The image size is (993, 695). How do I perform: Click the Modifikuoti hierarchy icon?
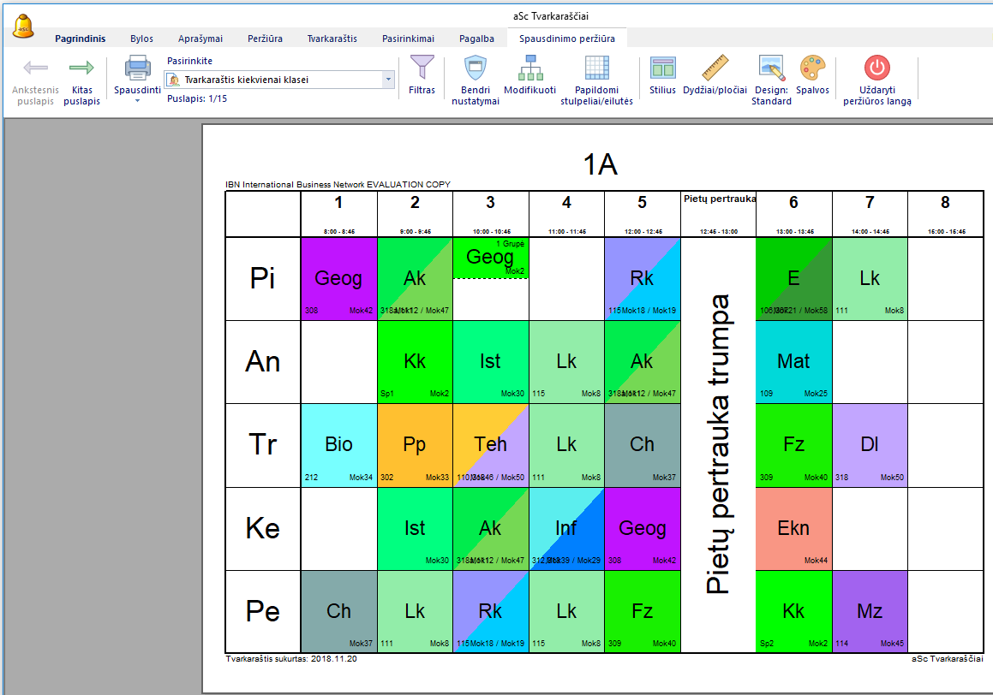529,68
